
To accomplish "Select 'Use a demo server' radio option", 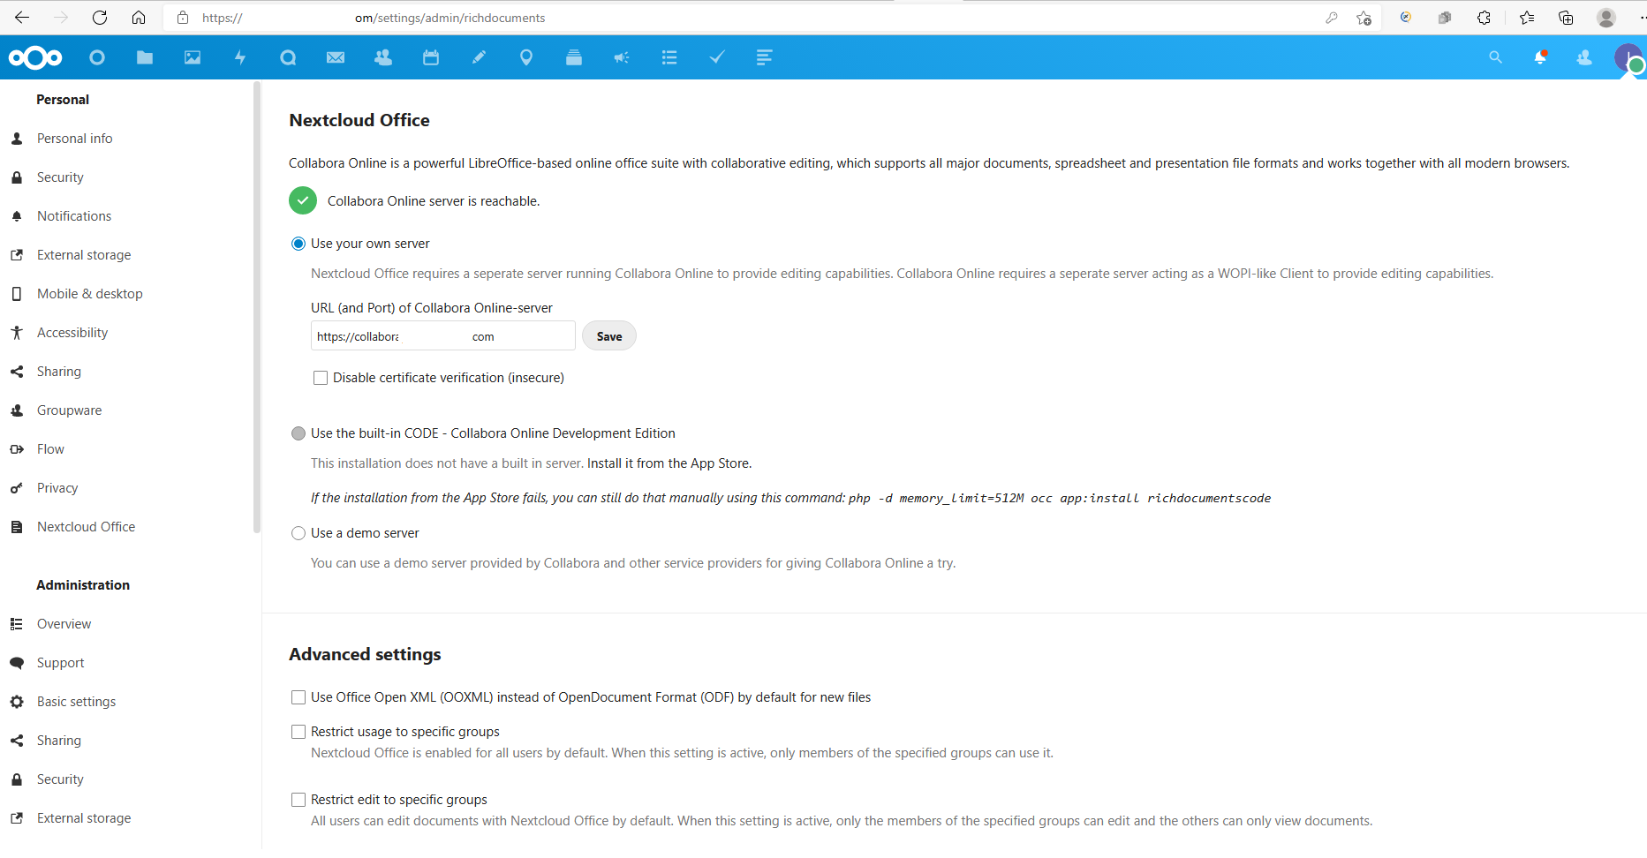I will pos(298,533).
